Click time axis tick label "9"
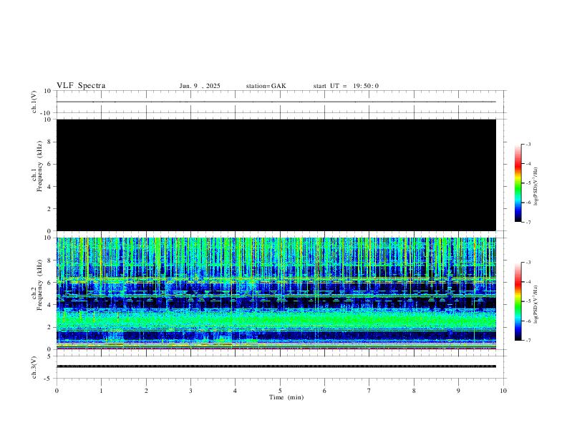The width and height of the screenshot is (567, 438). [x=458, y=391]
